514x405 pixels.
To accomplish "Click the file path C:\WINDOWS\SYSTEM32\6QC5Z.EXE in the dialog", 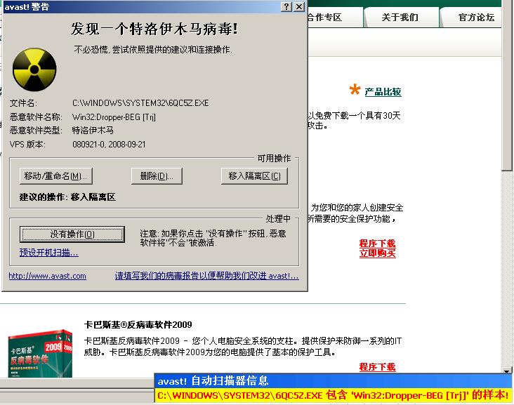I will pyautogui.click(x=140, y=103).
